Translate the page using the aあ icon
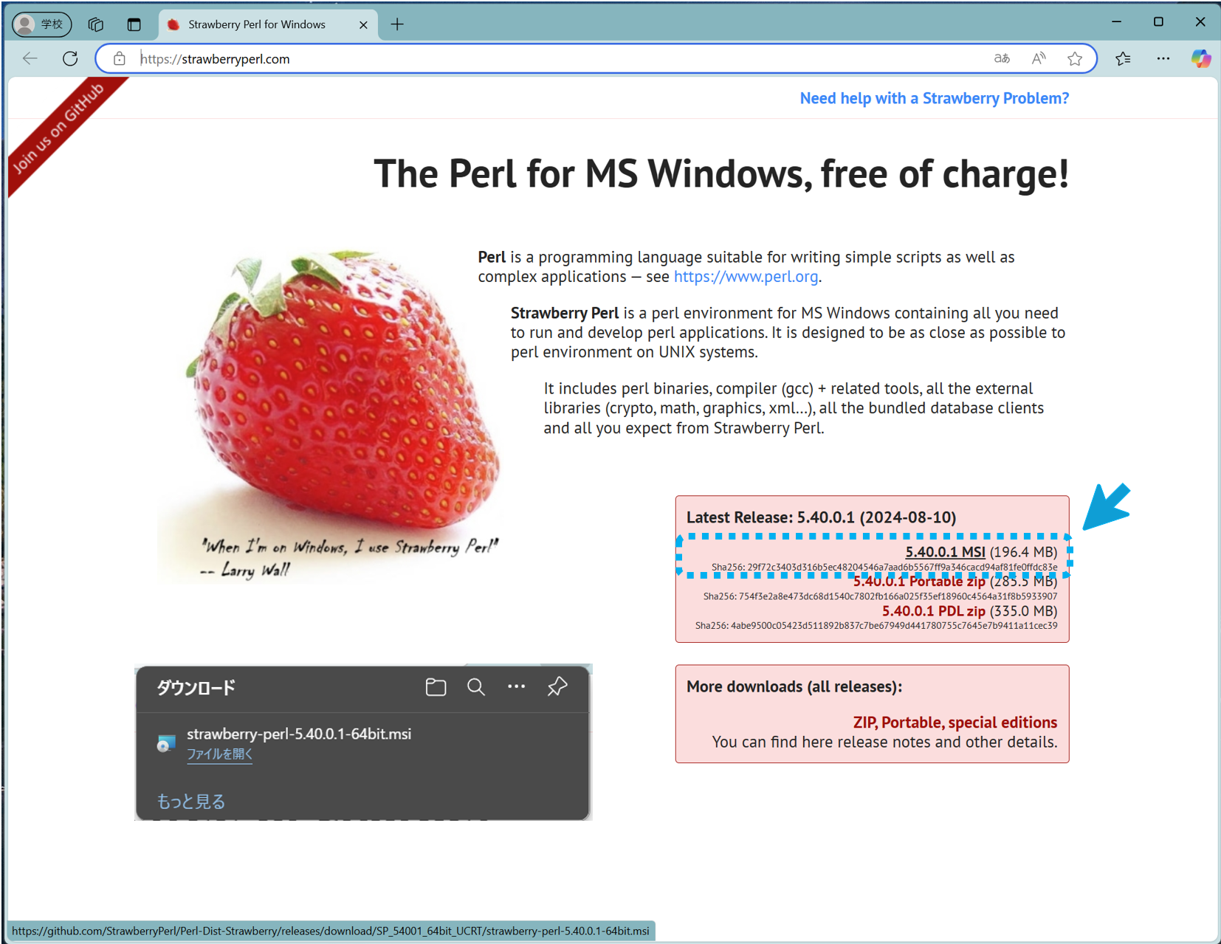This screenshot has width=1221, height=944. click(1002, 58)
